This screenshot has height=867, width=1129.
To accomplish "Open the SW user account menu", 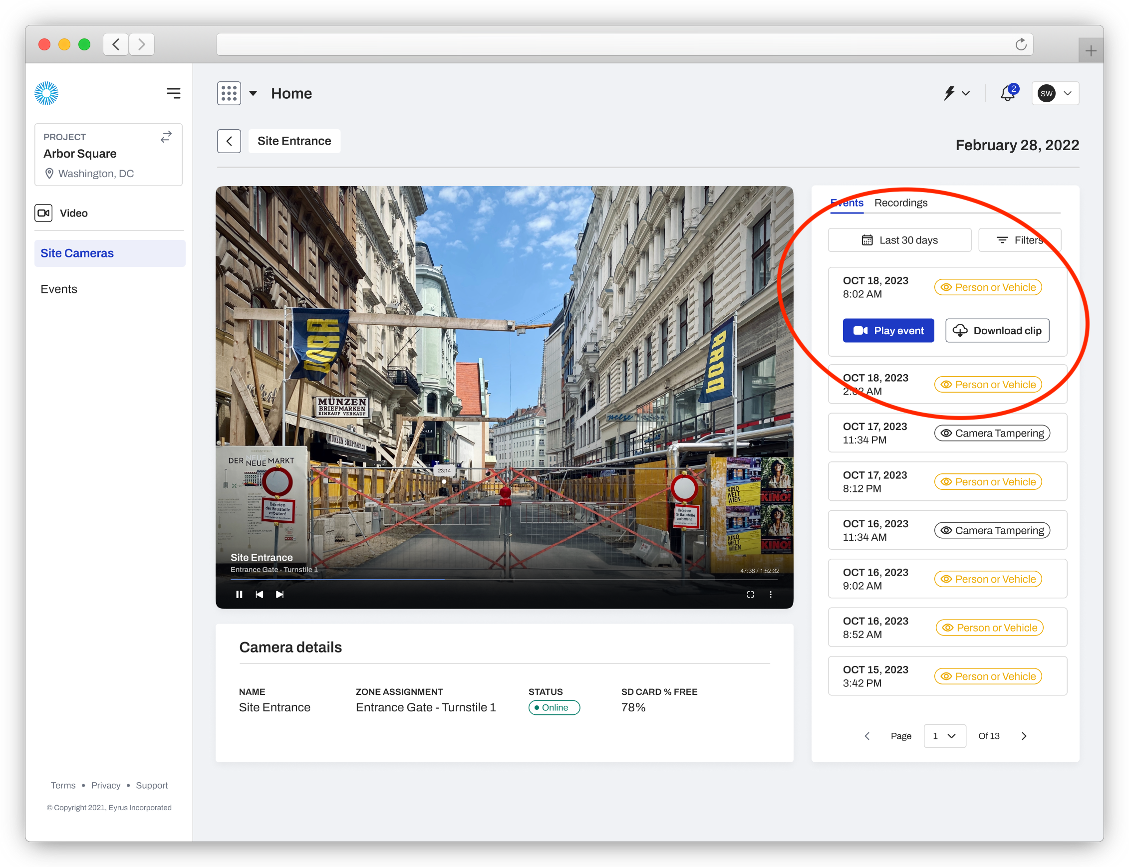I will click(1055, 93).
